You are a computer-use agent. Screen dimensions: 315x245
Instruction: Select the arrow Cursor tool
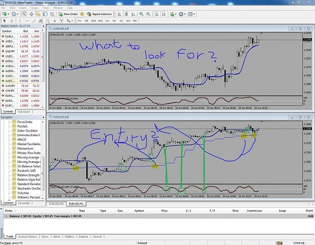tap(5, 21)
